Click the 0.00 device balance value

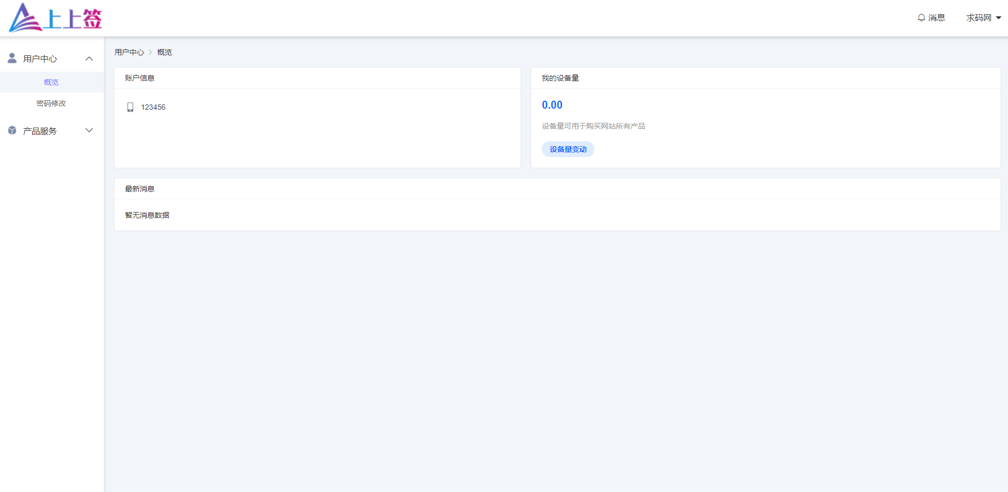click(x=552, y=105)
